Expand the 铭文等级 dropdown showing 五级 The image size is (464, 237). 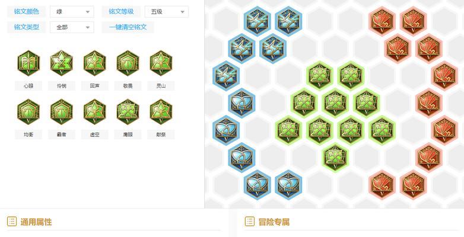[167, 12]
